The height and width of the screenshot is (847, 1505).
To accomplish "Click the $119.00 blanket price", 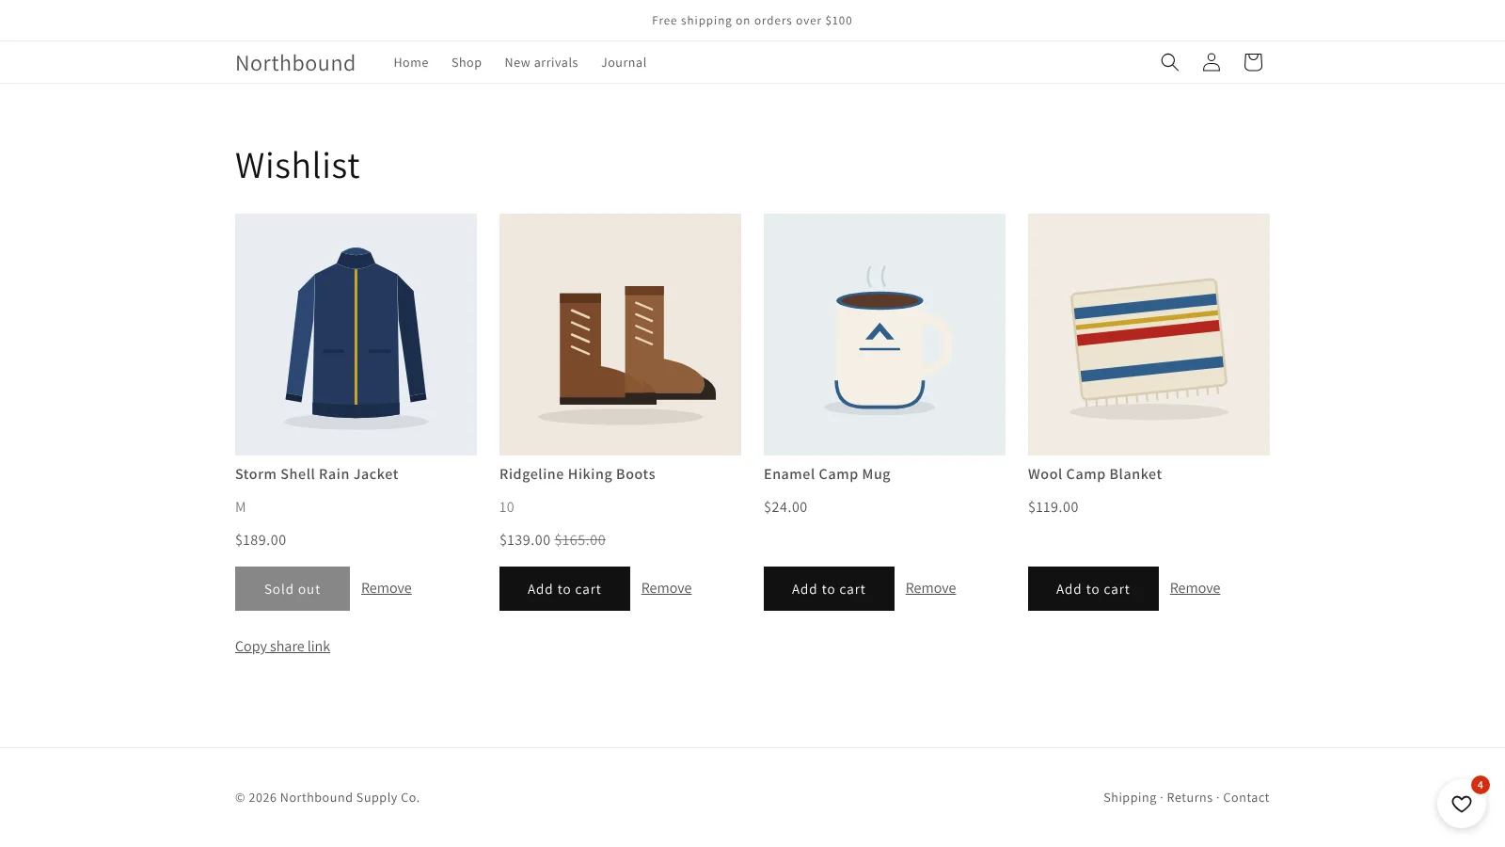I will click(1053, 507).
